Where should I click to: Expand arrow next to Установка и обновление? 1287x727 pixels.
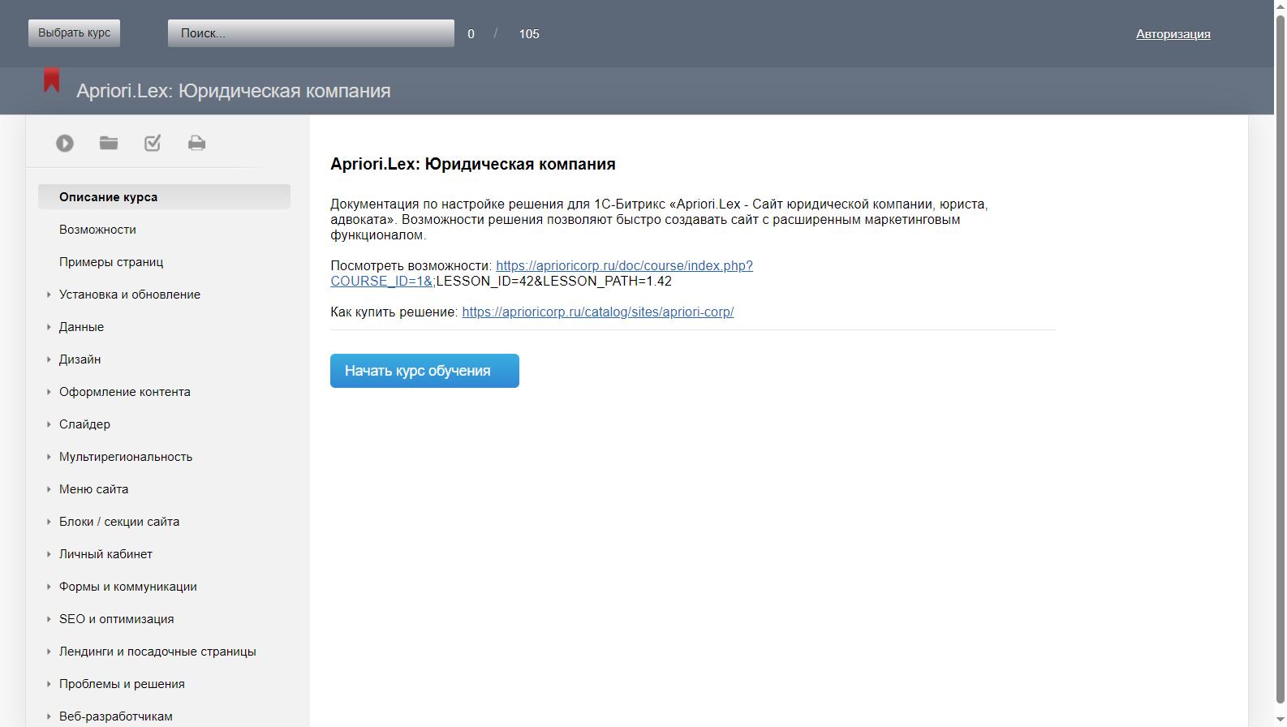click(x=49, y=295)
